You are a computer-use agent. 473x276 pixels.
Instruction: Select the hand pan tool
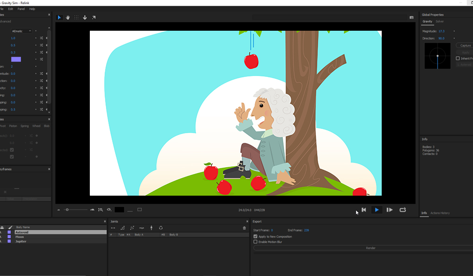pyautogui.click(x=68, y=17)
